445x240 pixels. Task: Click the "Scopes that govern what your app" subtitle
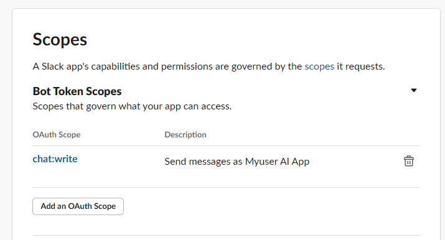(x=132, y=106)
